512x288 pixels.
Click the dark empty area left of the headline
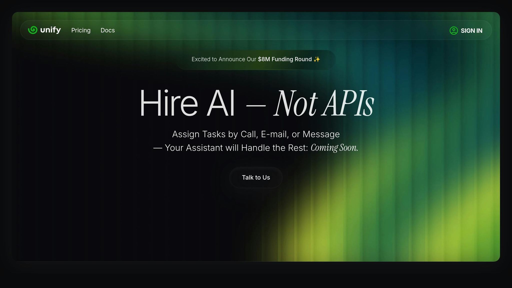75,105
